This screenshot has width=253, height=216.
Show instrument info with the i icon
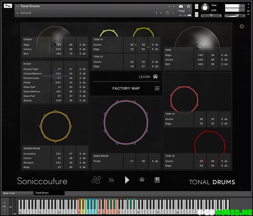[x=188, y=6]
